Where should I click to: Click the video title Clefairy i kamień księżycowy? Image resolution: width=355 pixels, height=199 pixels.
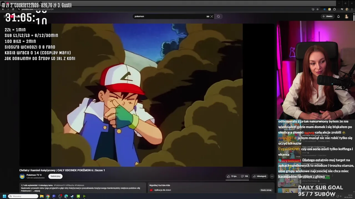[x=62, y=170]
